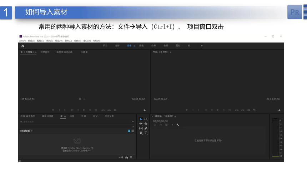Open the Program panel menu icon
Viewport: 307px width, 173px height.
tap(171, 53)
